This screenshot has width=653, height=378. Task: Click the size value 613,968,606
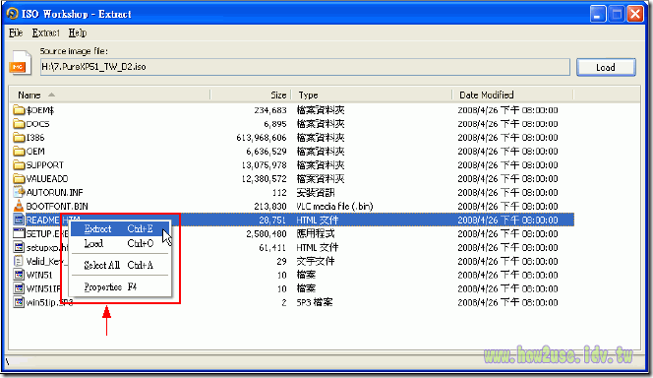(262, 138)
